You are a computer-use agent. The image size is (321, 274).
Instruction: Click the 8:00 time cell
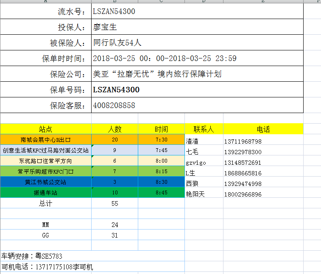click(161, 161)
